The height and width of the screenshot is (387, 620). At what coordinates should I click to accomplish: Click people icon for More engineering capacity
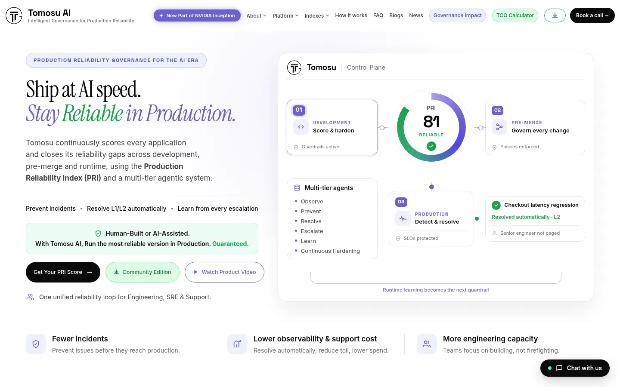click(x=427, y=344)
